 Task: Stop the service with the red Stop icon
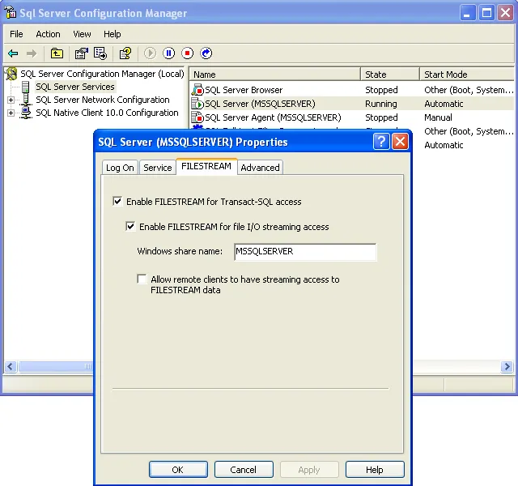(187, 53)
